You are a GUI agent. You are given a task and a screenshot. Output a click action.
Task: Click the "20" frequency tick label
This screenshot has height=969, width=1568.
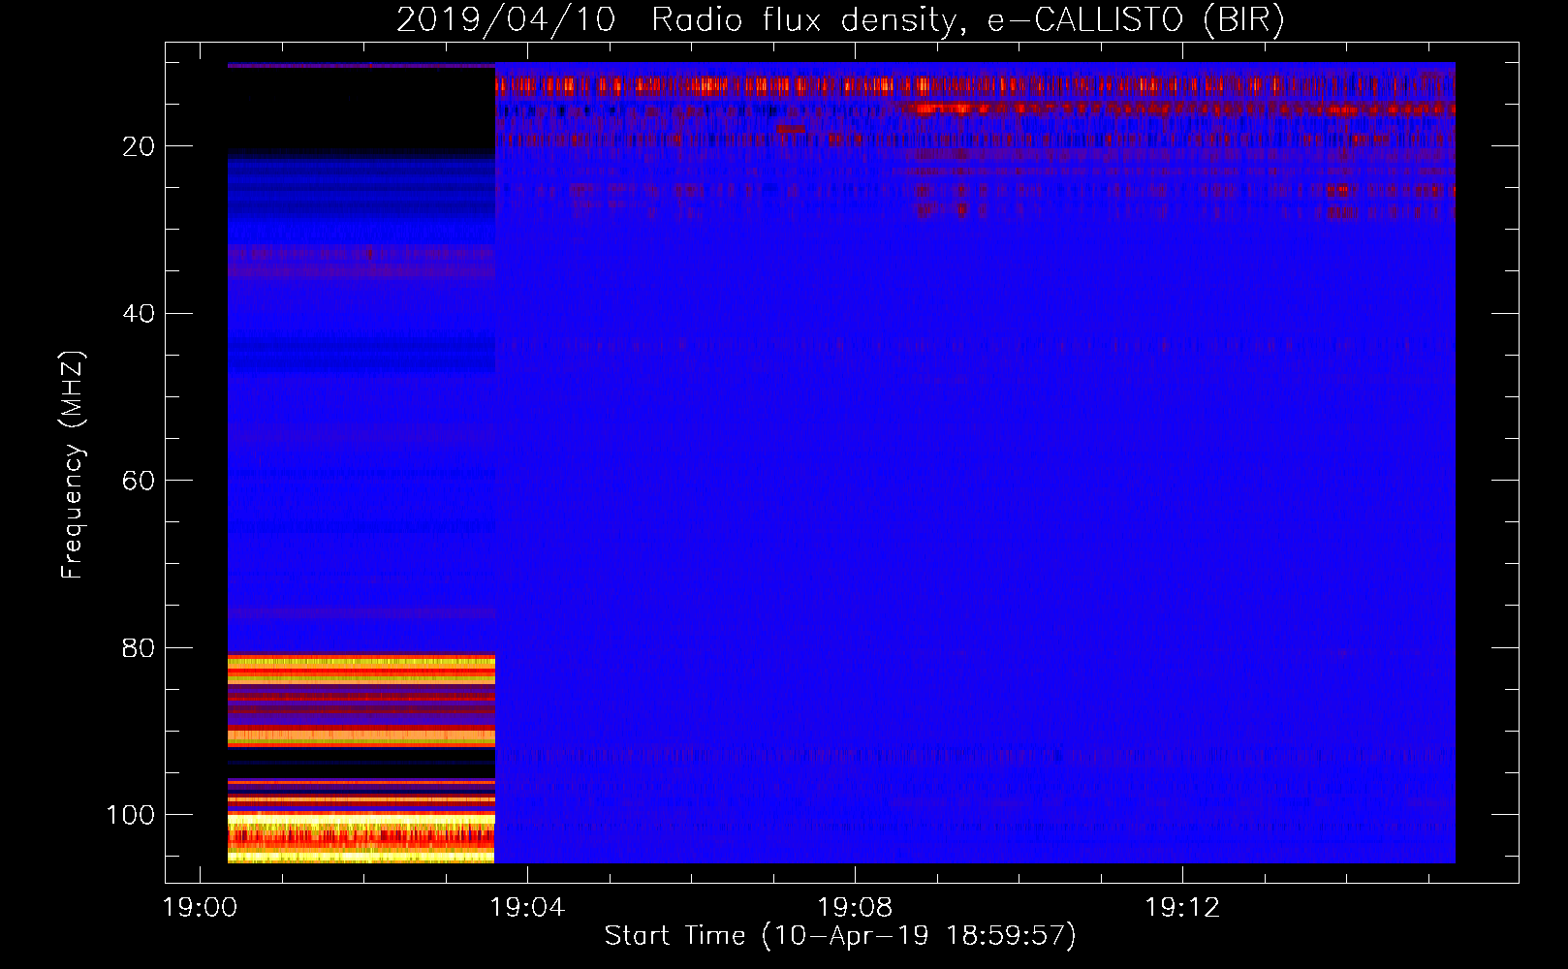click(139, 146)
